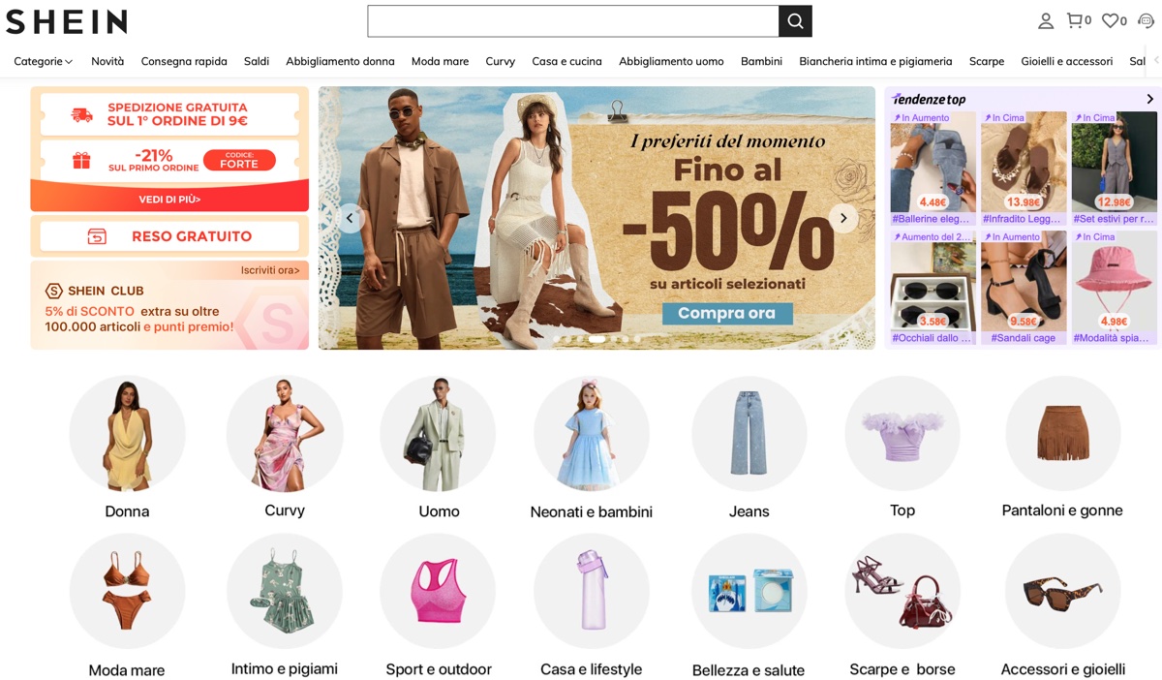
Task: Open the Donna category thumbnail
Action: (126, 435)
